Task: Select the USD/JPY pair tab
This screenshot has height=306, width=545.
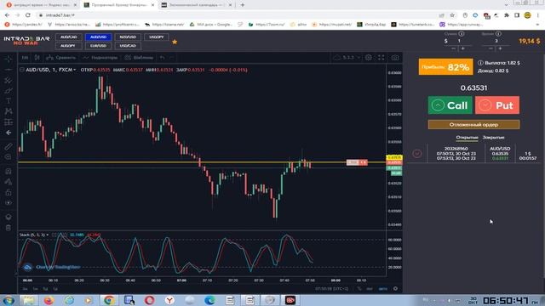Action: click(x=157, y=37)
